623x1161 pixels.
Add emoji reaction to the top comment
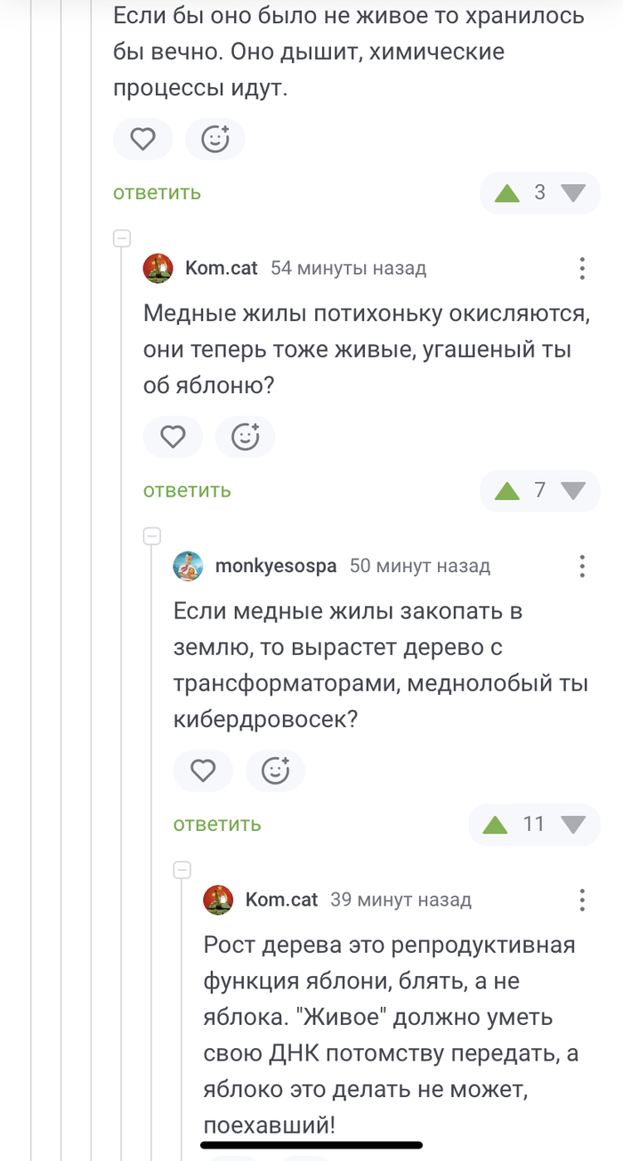click(214, 139)
